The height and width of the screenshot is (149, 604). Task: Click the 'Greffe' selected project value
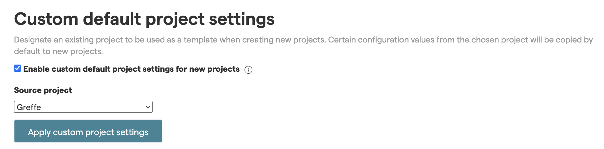tap(29, 107)
